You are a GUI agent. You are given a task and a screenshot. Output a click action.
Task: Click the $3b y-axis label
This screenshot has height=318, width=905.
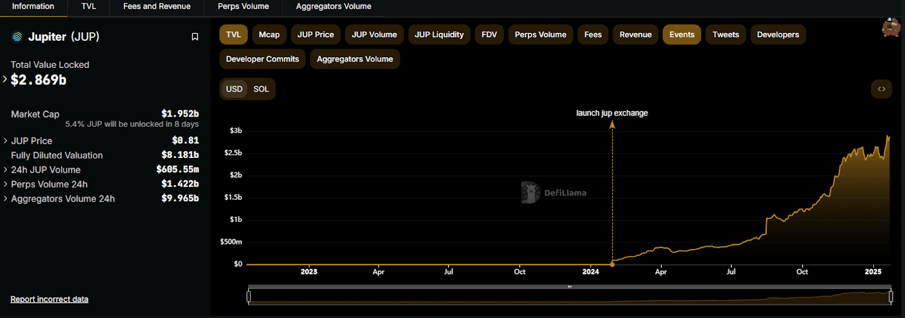pyautogui.click(x=236, y=131)
